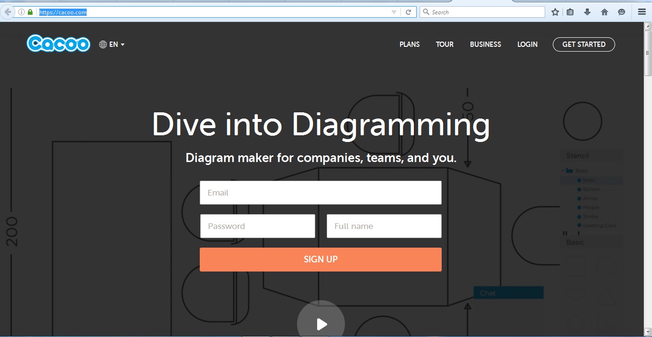Click the Cacoo logo
The height and width of the screenshot is (337, 652).
click(x=58, y=44)
